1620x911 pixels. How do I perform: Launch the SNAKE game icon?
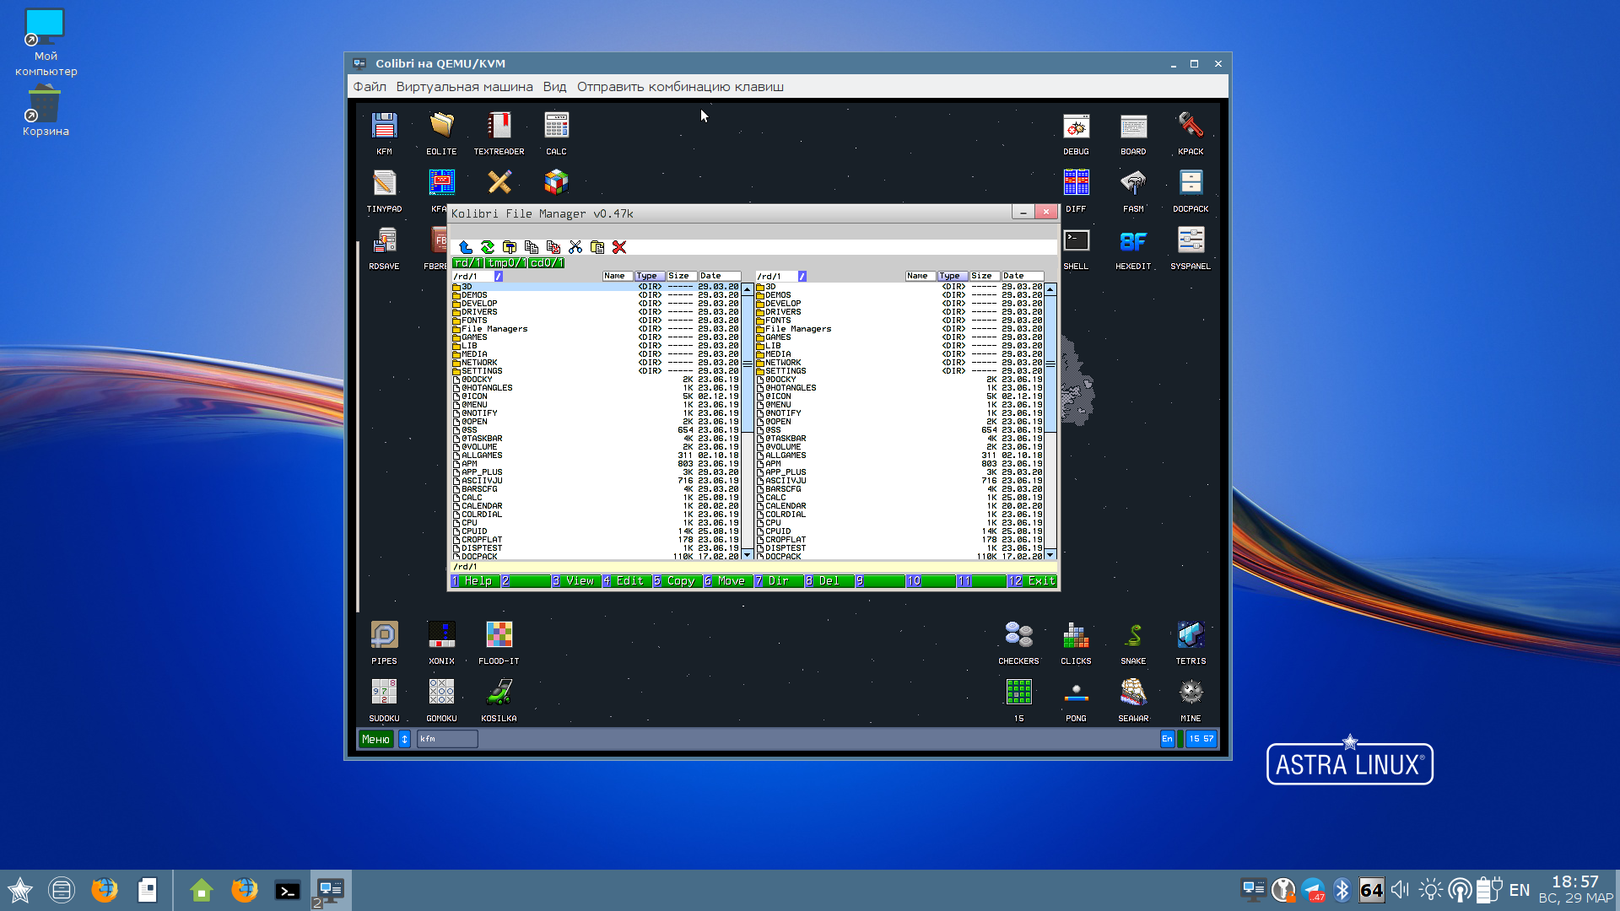(x=1133, y=635)
